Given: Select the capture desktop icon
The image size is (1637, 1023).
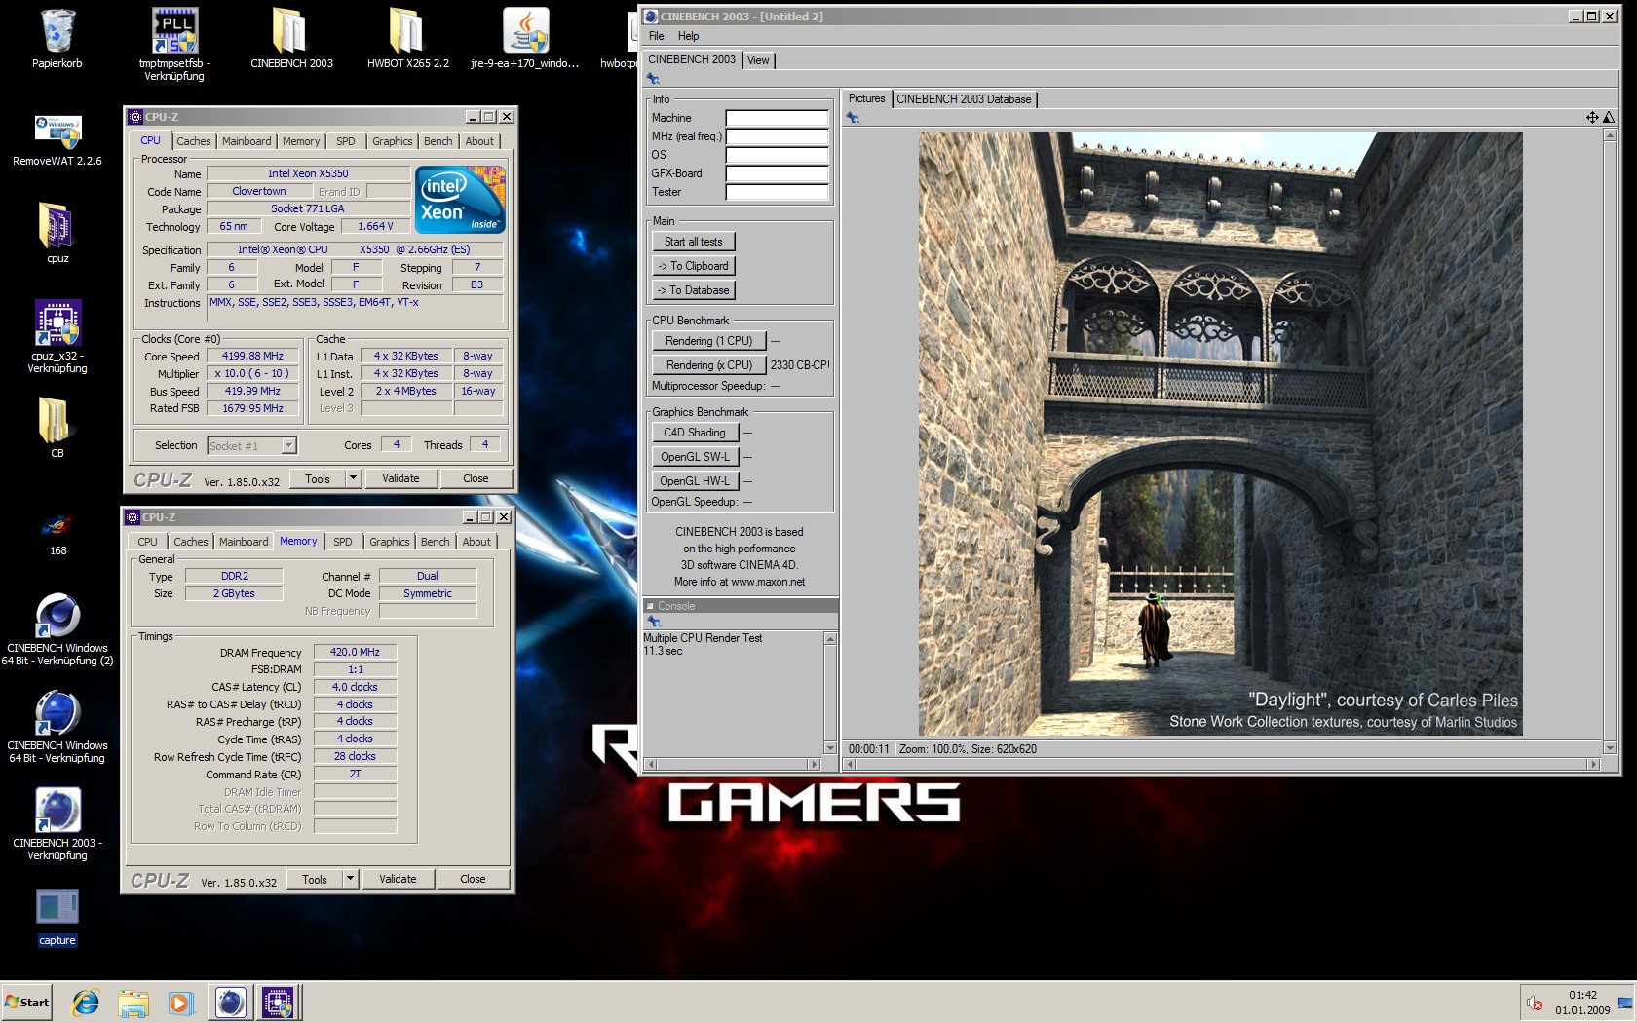Looking at the screenshot, I should point(57,907).
